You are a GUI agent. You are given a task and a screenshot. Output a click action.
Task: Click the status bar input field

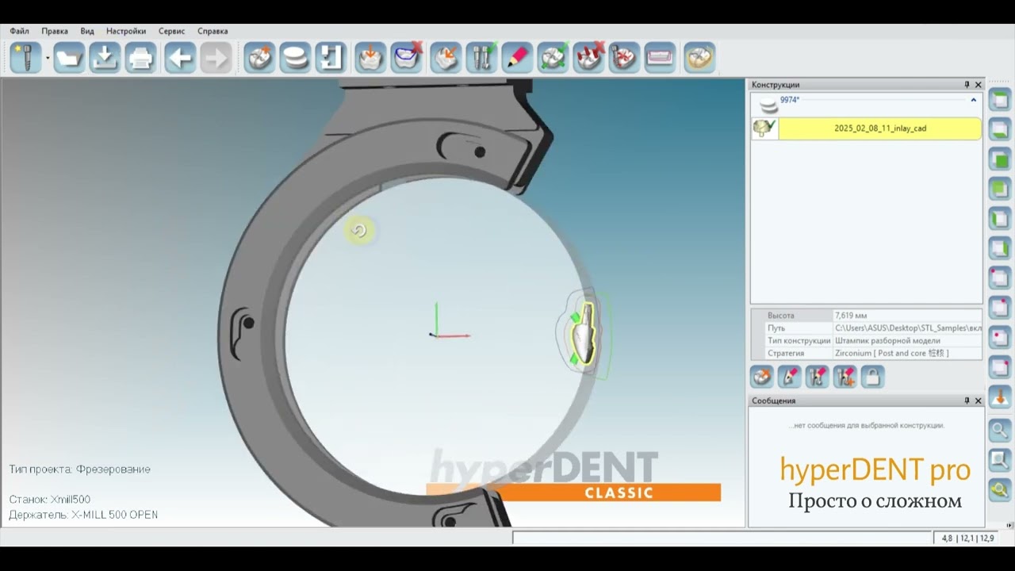coord(722,538)
